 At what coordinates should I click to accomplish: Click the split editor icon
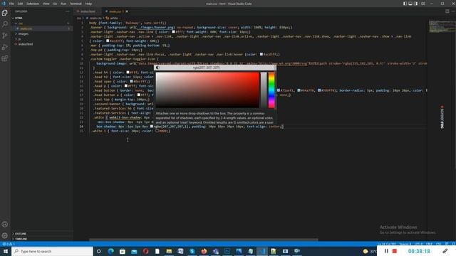447,11
